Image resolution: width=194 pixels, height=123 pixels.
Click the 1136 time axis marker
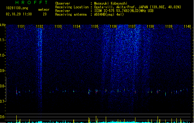[113, 26]
